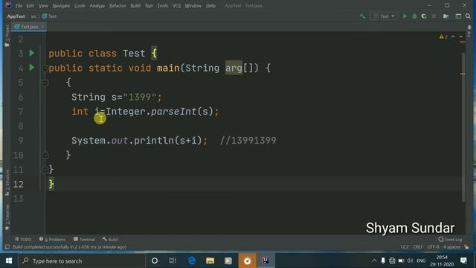Click the "1399" string literal on line 6
The height and width of the screenshot is (268, 476).
(140, 98)
